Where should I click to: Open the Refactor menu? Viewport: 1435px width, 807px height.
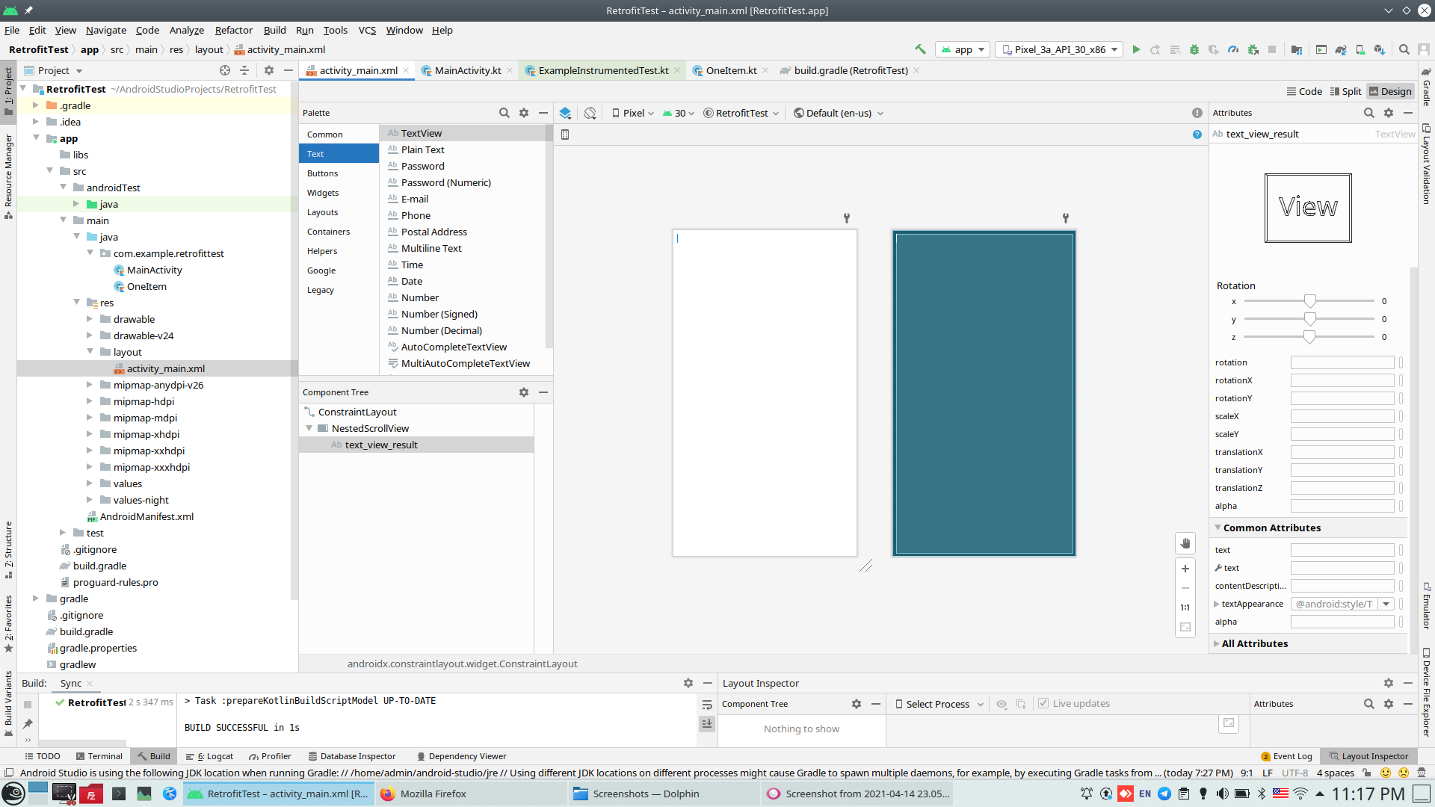click(x=233, y=30)
